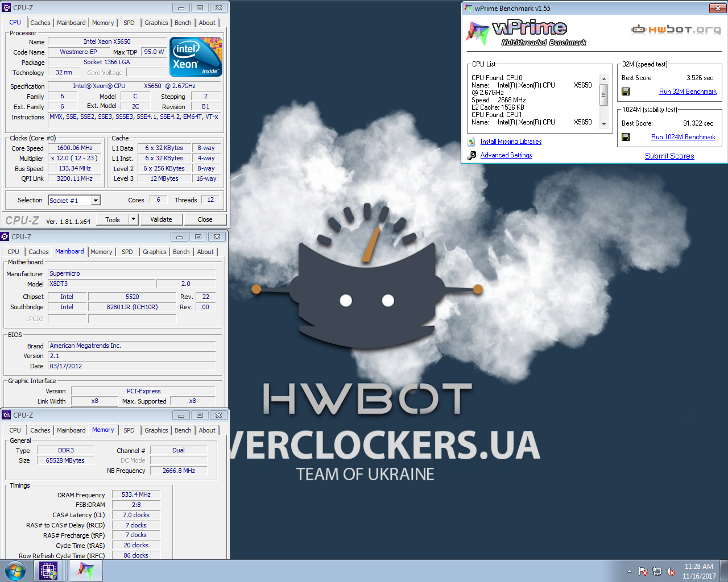Open About tab in CPU-Z Mainboard window
The width and height of the screenshot is (728, 582).
pyautogui.click(x=206, y=252)
